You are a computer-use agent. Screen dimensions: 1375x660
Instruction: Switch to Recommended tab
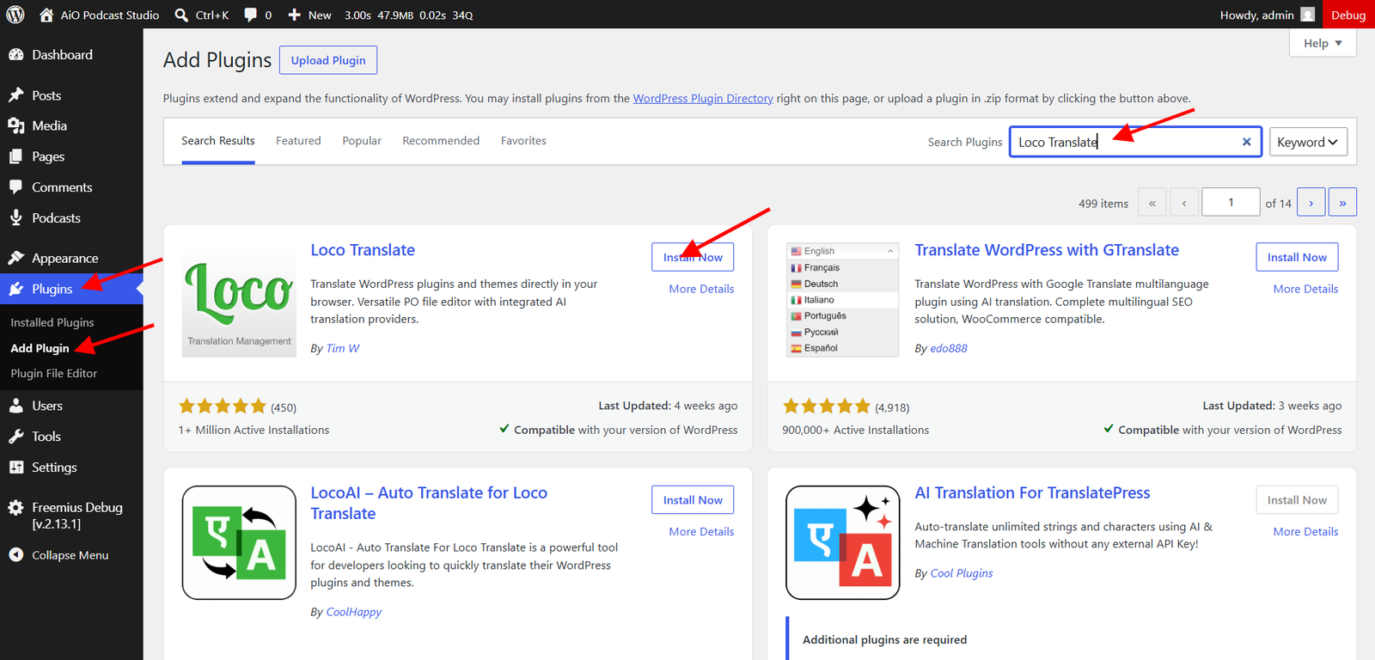[441, 141]
